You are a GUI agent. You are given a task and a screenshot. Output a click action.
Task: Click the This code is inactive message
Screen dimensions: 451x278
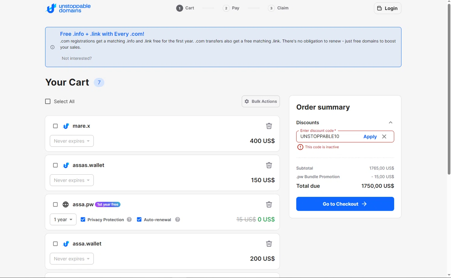tap(322, 147)
